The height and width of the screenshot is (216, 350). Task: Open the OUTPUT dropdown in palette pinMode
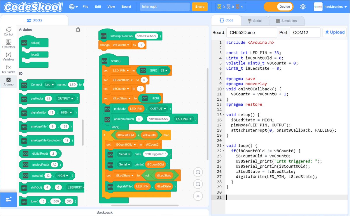65,99
